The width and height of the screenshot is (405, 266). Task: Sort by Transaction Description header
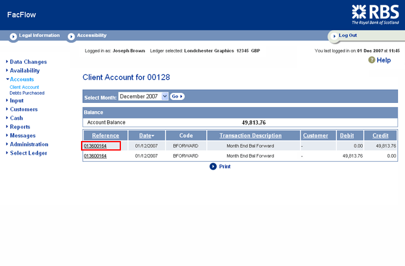pyautogui.click(x=250, y=136)
